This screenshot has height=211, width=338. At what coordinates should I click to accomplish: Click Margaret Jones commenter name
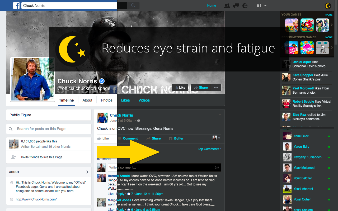click(x=119, y=200)
